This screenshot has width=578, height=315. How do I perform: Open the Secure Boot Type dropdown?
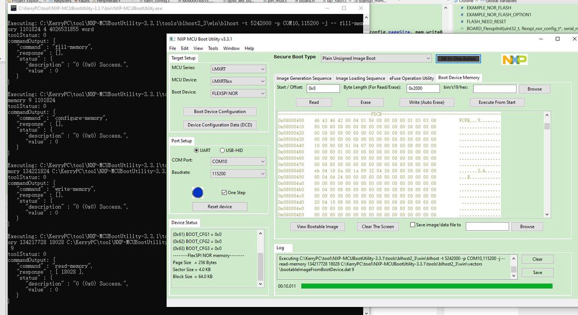(x=376, y=58)
